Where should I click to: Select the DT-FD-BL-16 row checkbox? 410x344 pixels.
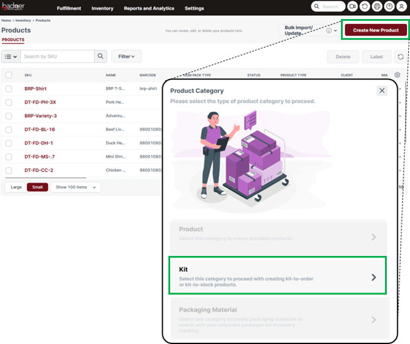tap(9, 130)
